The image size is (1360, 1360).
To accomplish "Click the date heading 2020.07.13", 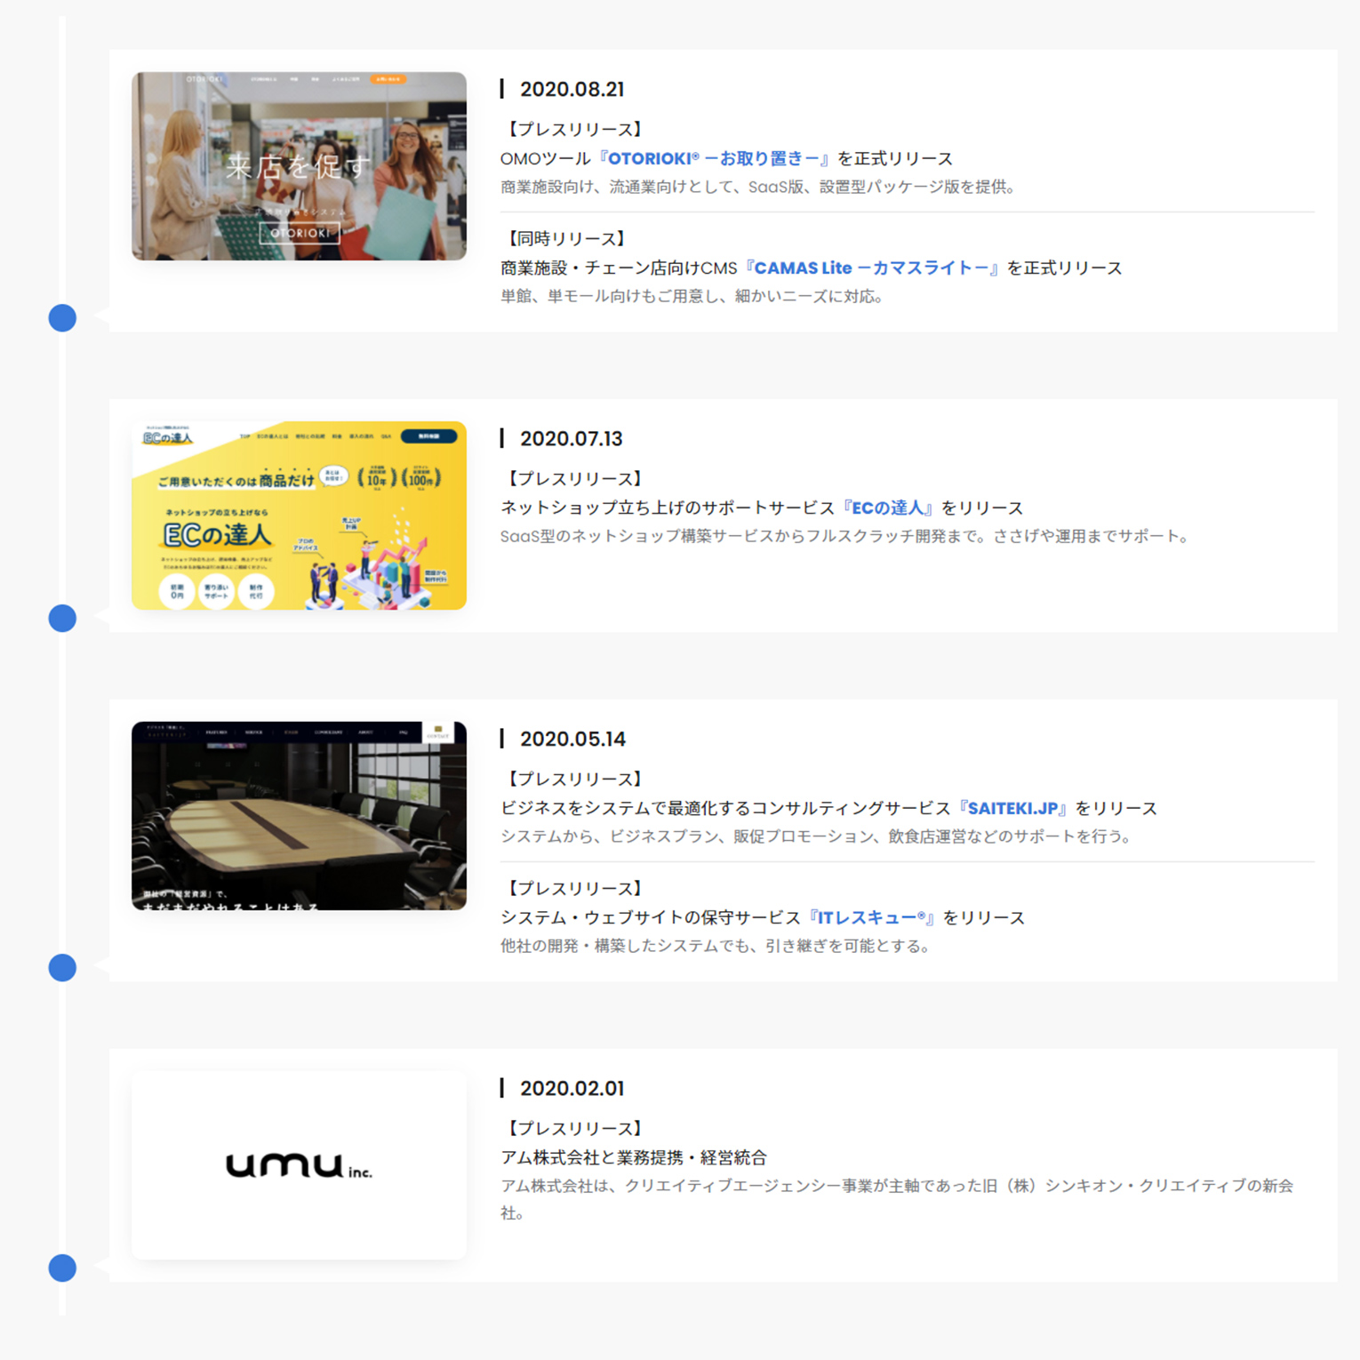I will tap(571, 438).
